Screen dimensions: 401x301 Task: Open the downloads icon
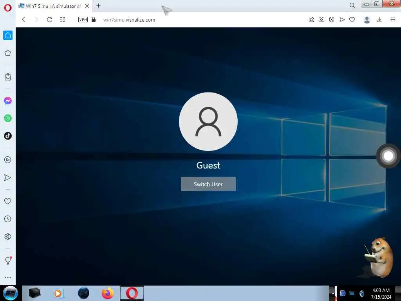380,20
